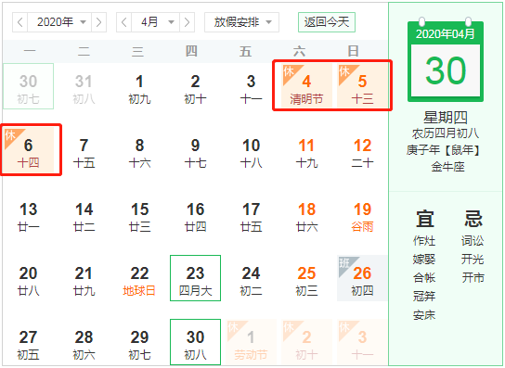Select April 15 廿三 date
The height and width of the screenshot is (368, 505).
pos(139,214)
